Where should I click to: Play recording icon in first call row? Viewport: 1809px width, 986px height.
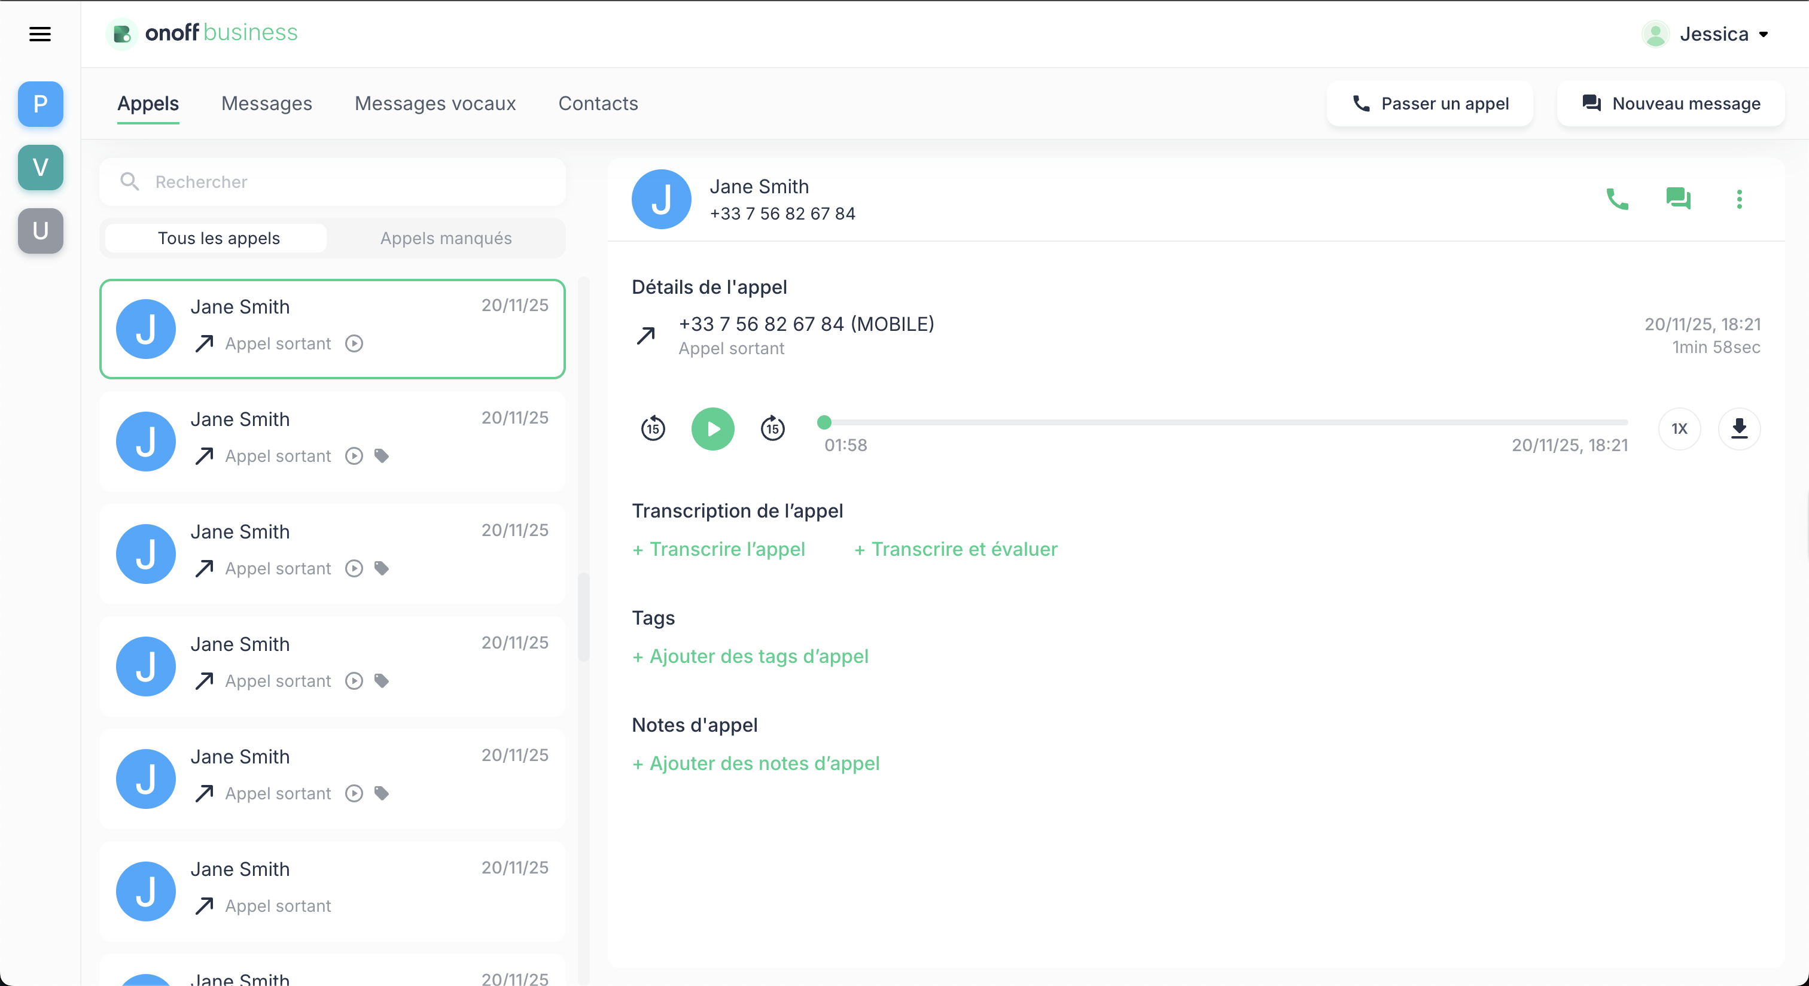(x=354, y=343)
